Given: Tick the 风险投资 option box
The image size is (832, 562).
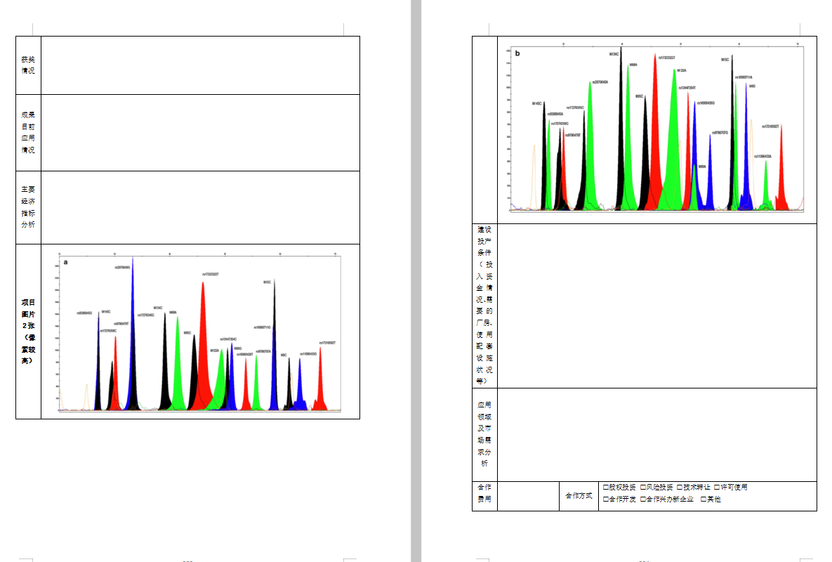Looking at the screenshot, I should pos(643,487).
